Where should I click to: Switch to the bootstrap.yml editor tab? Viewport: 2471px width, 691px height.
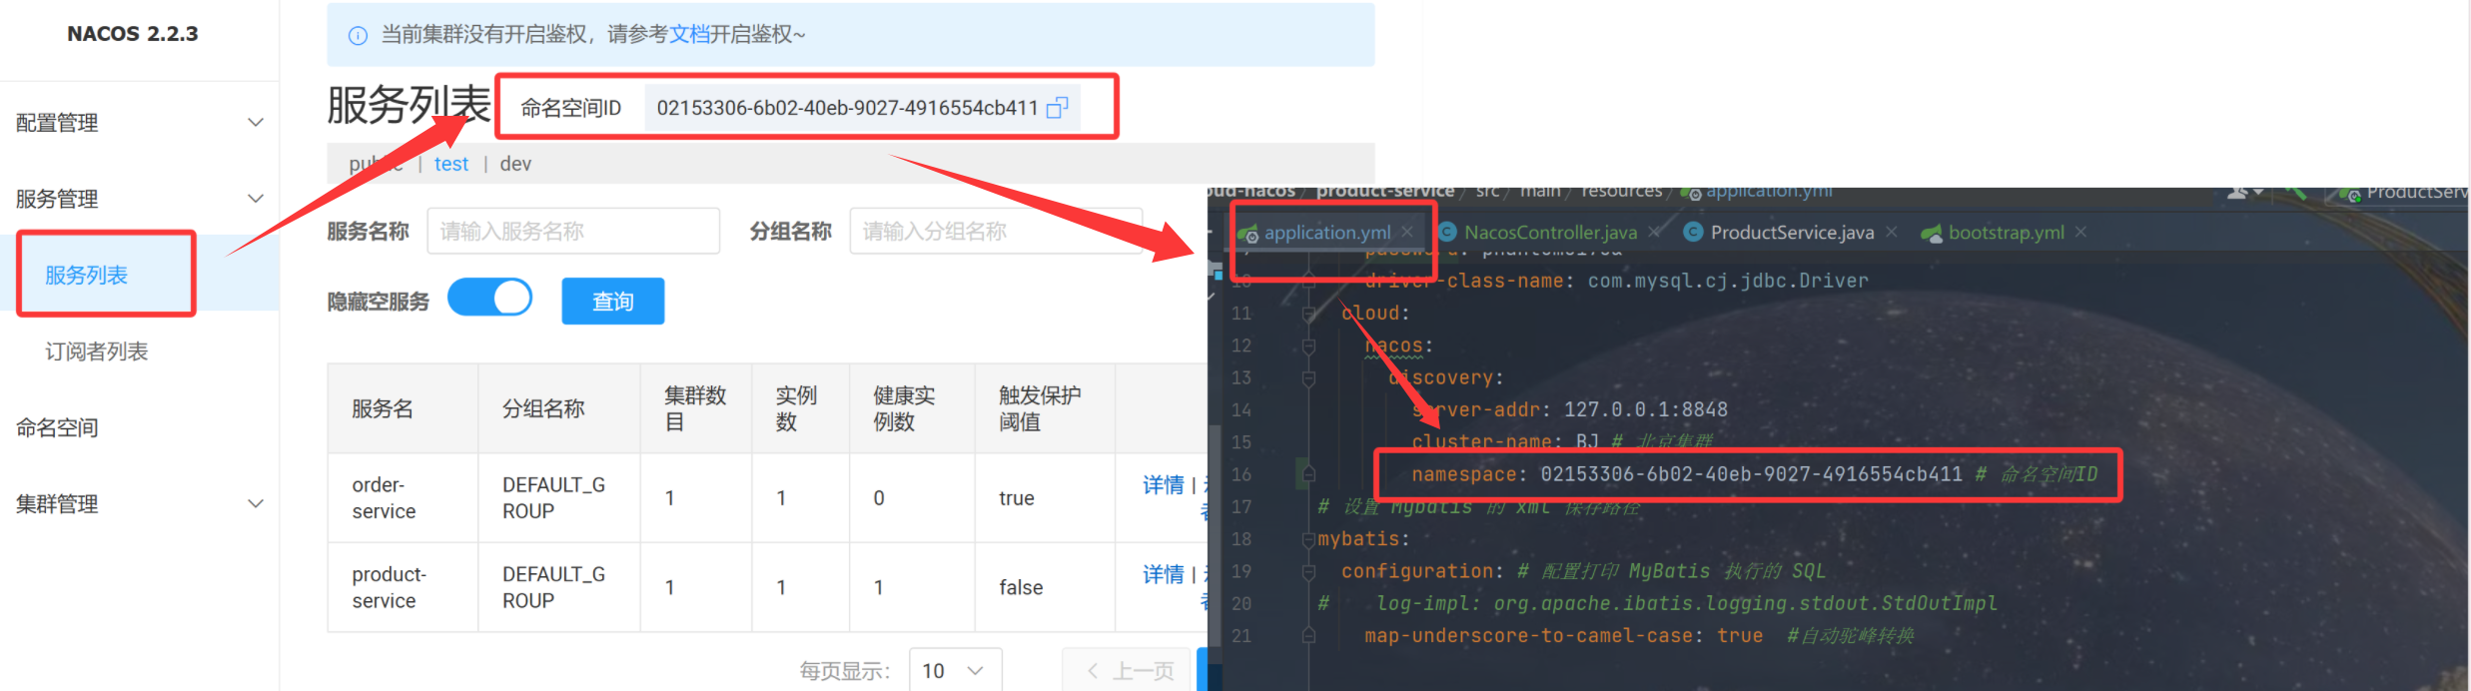tap(2006, 232)
